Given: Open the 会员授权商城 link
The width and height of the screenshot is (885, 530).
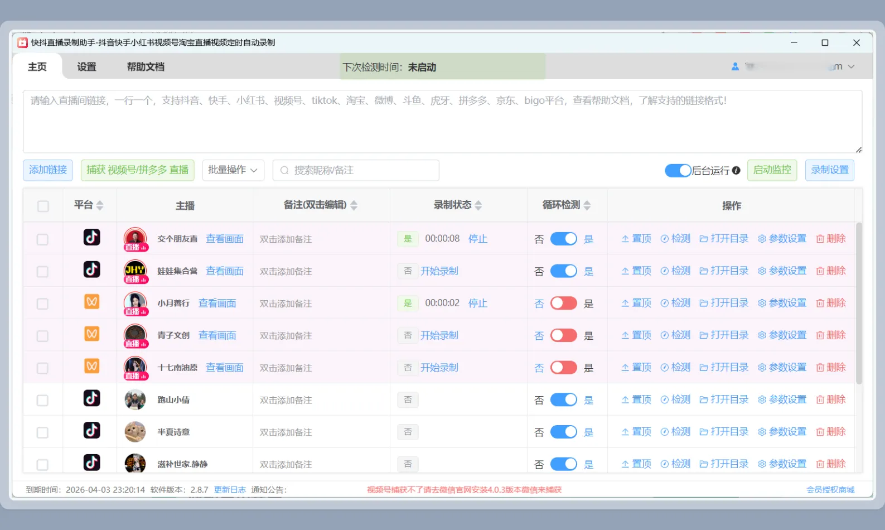Looking at the screenshot, I should coord(830,490).
